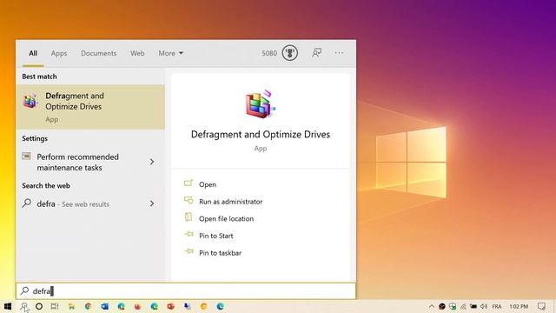The image size is (556, 313).
Task: Switch to the Apps search tab
Action: (x=59, y=53)
